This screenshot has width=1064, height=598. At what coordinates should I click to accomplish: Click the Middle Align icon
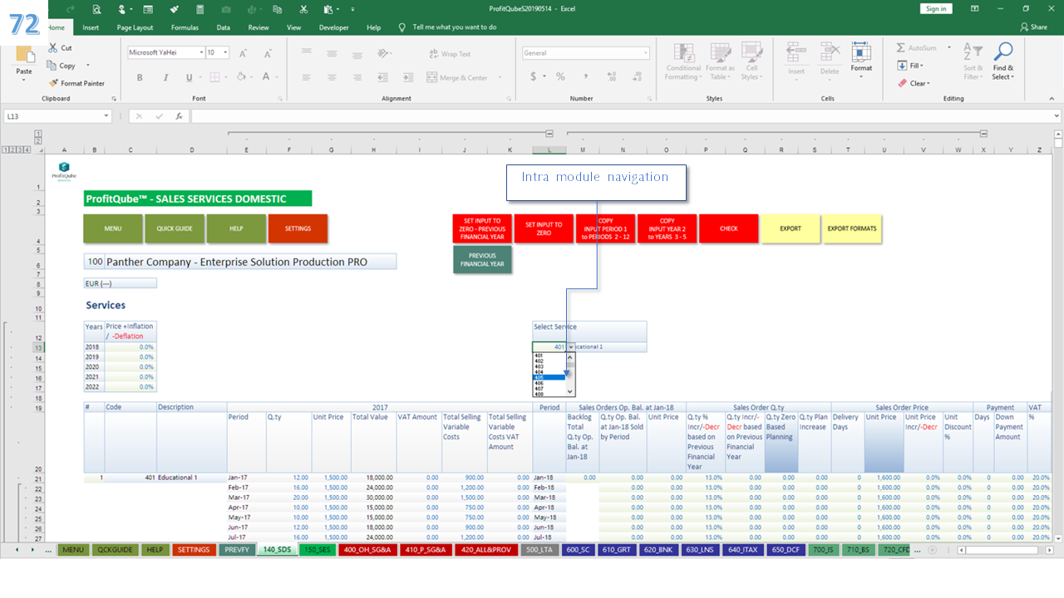332,53
